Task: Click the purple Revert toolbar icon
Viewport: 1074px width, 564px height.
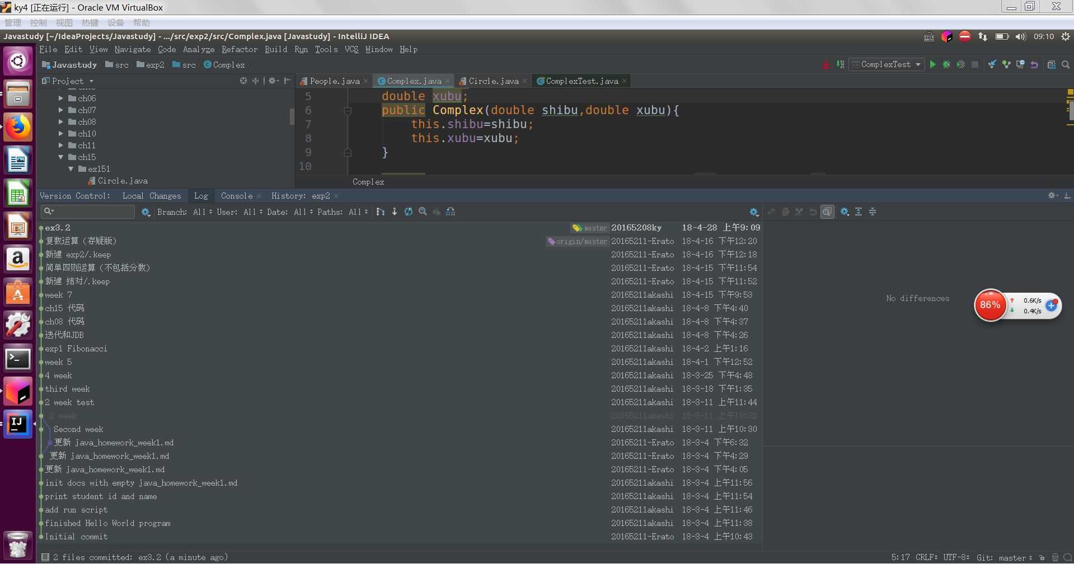Action: click(1034, 65)
